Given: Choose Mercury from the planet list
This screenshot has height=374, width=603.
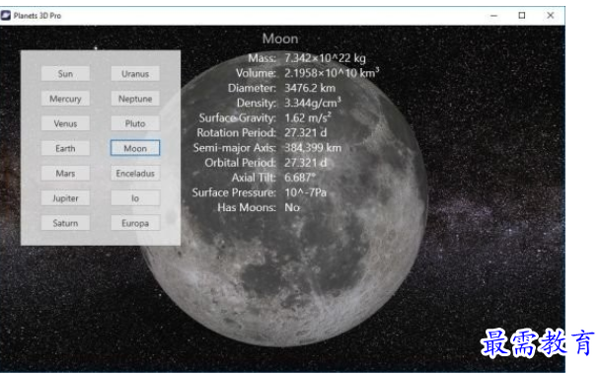Looking at the screenshot, I should pos(65,99).
